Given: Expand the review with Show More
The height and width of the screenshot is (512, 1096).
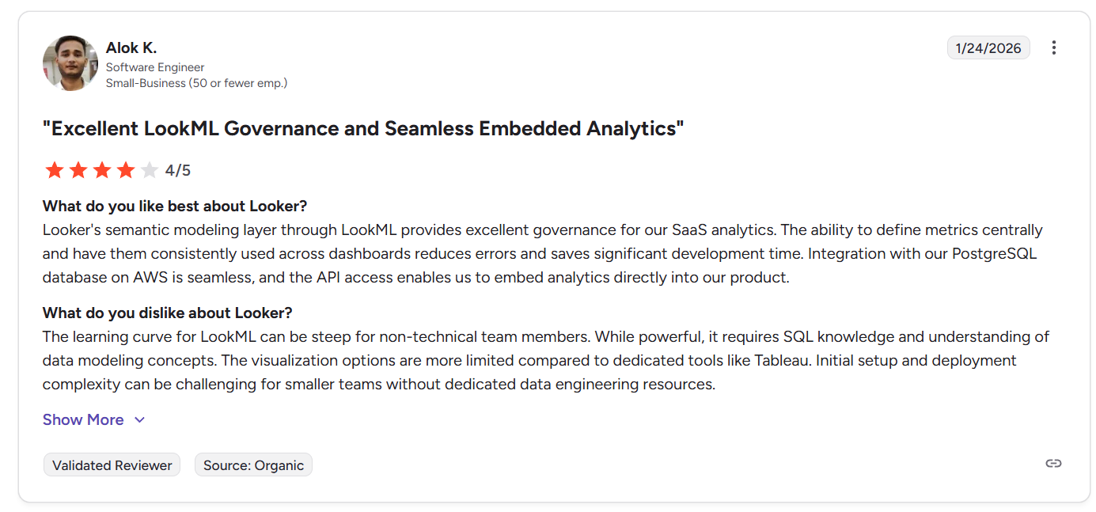Looking at the screenshot, I should (x=83, y=420).
